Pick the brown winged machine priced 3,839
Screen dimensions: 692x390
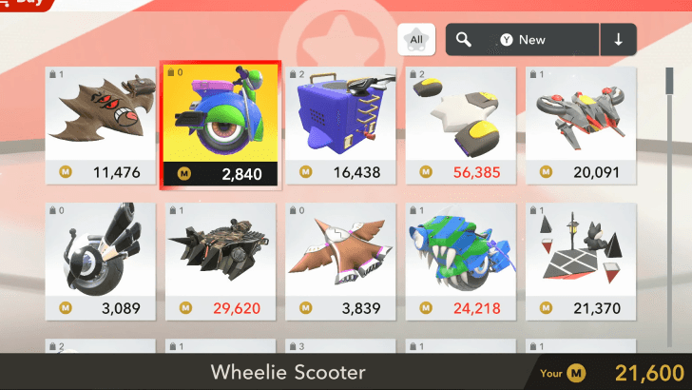tap(340, 262)
